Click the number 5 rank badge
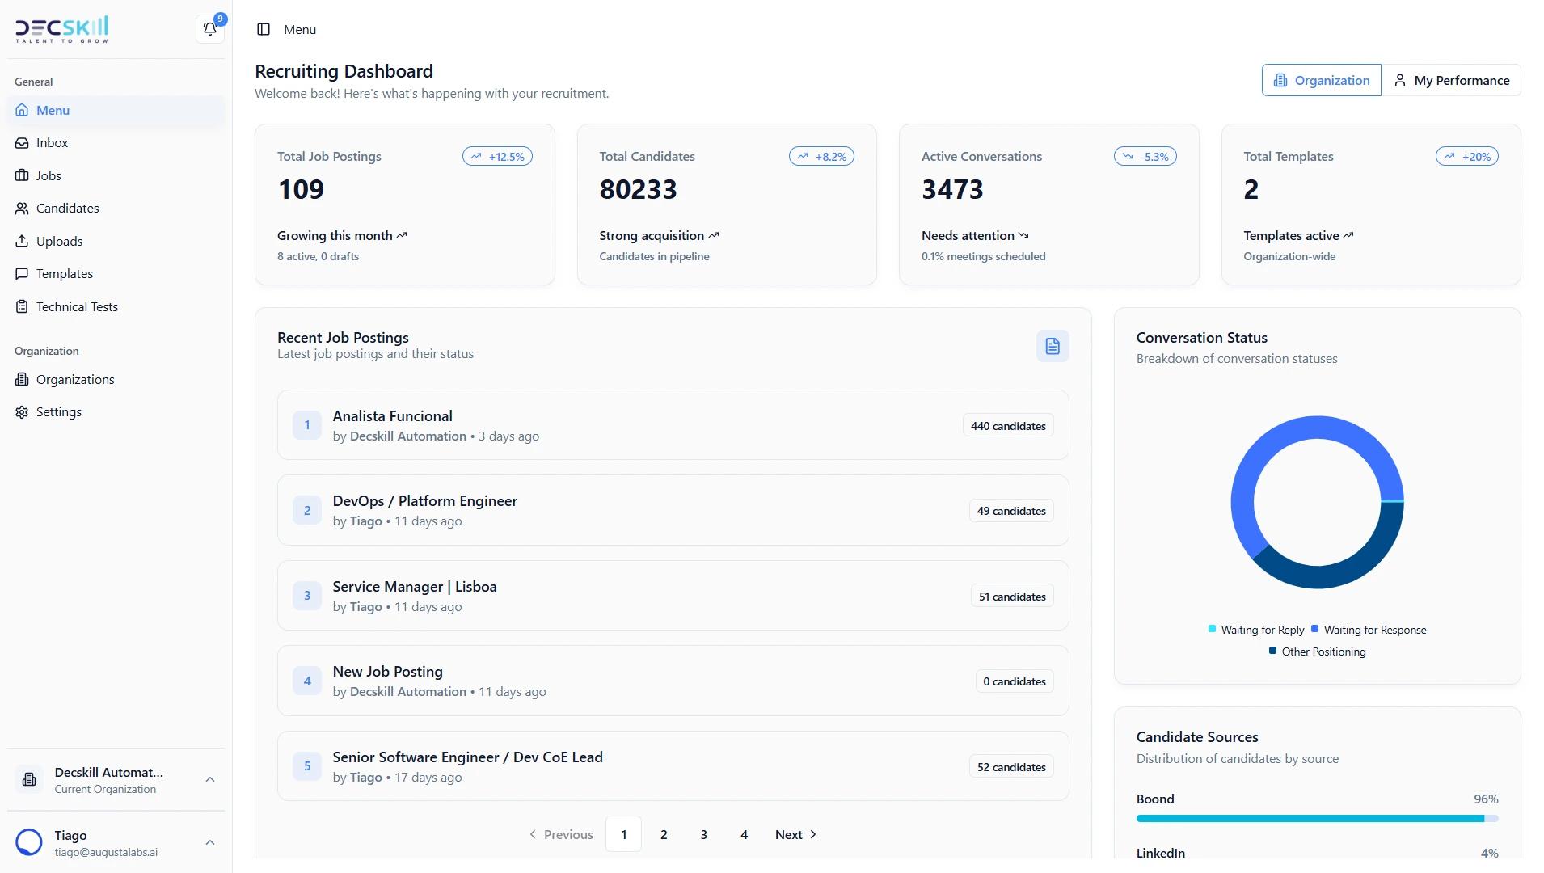1544x873 pixels. (307, 766)
